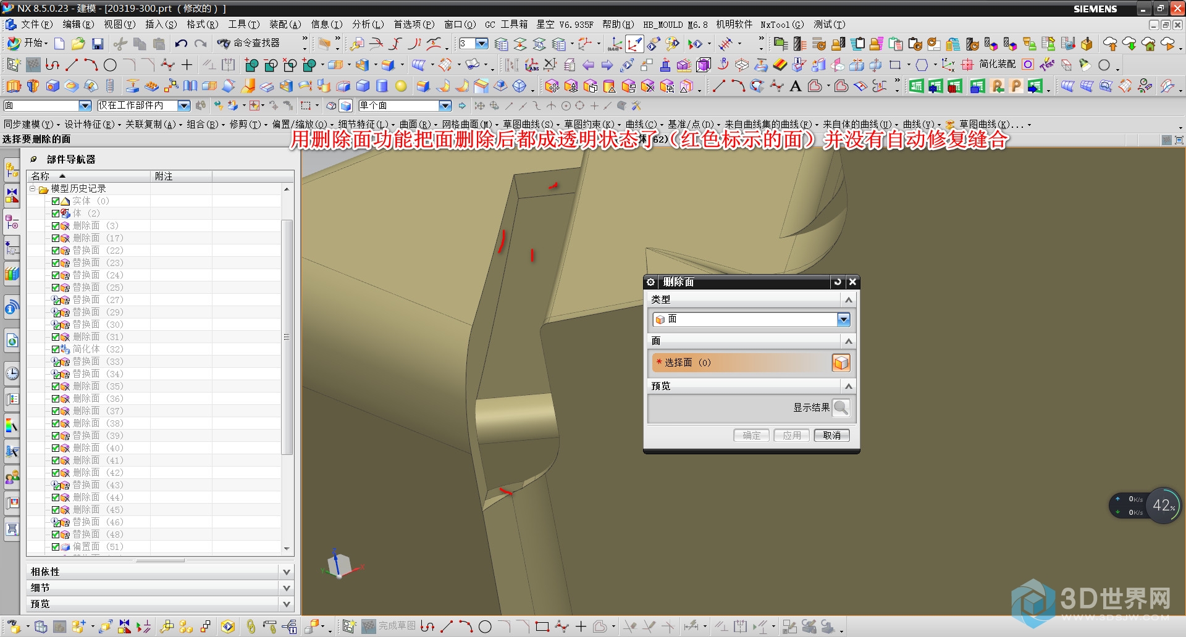
Task: Open the 类型 face type dropdown
Action: tap(843, 319)
